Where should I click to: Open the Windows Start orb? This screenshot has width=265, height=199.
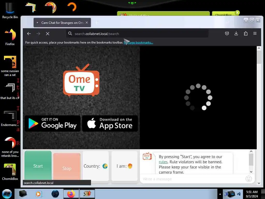pos(7,194)
